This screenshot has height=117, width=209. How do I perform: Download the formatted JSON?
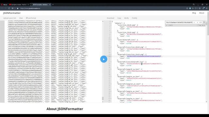(110, 18)
